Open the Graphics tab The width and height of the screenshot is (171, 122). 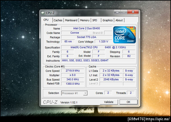[107, 20]
